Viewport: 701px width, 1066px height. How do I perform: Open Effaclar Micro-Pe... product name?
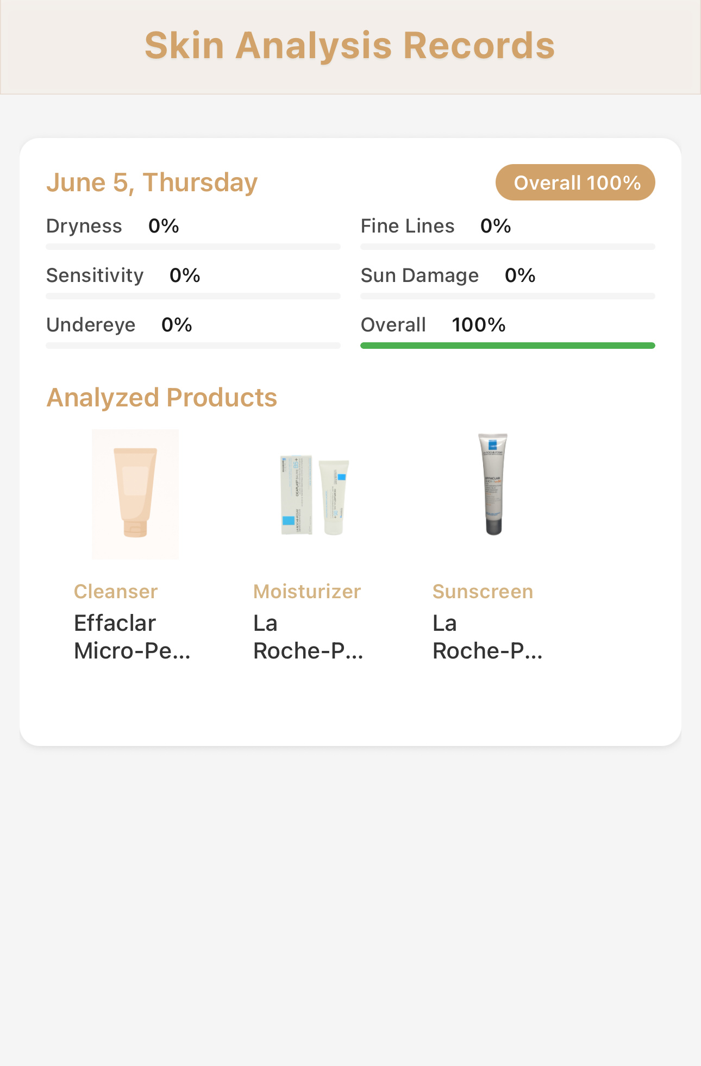click(132, 637)
